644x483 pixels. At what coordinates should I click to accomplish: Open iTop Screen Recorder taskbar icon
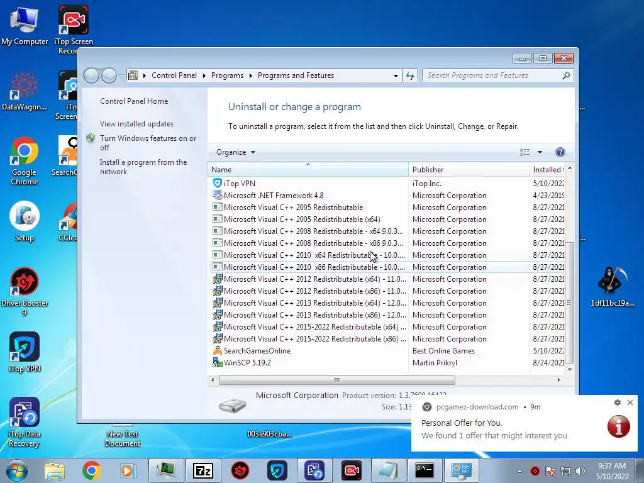click(x=352, y=470)
